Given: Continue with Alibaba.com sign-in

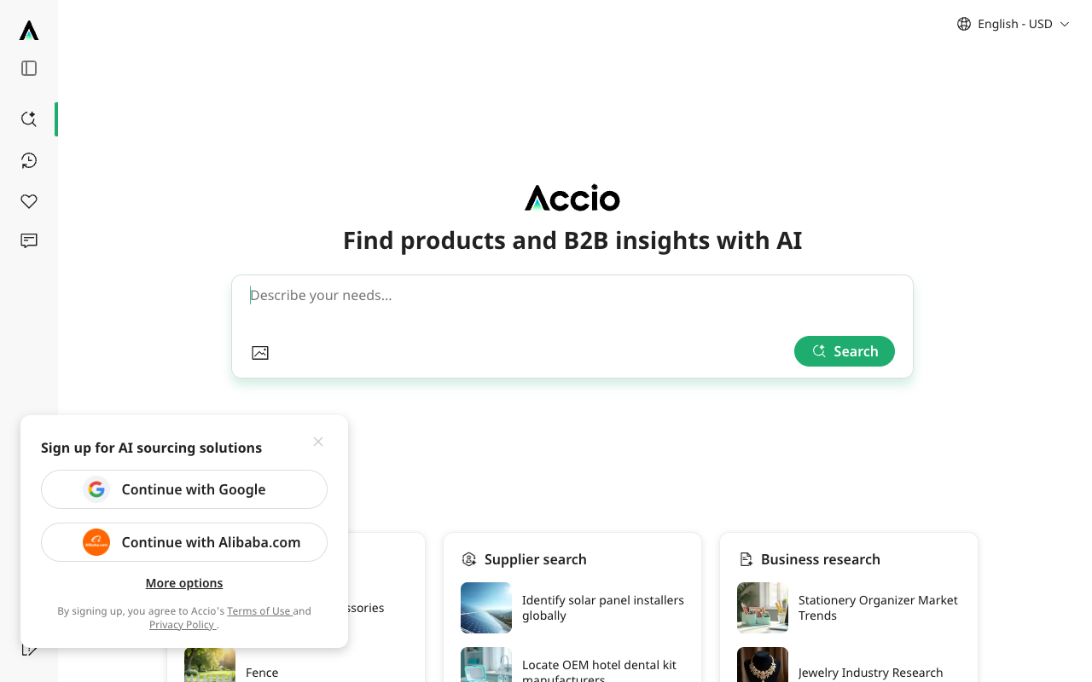Looking at the screenshot, I should pyautogui.click(x=183, y=542).
